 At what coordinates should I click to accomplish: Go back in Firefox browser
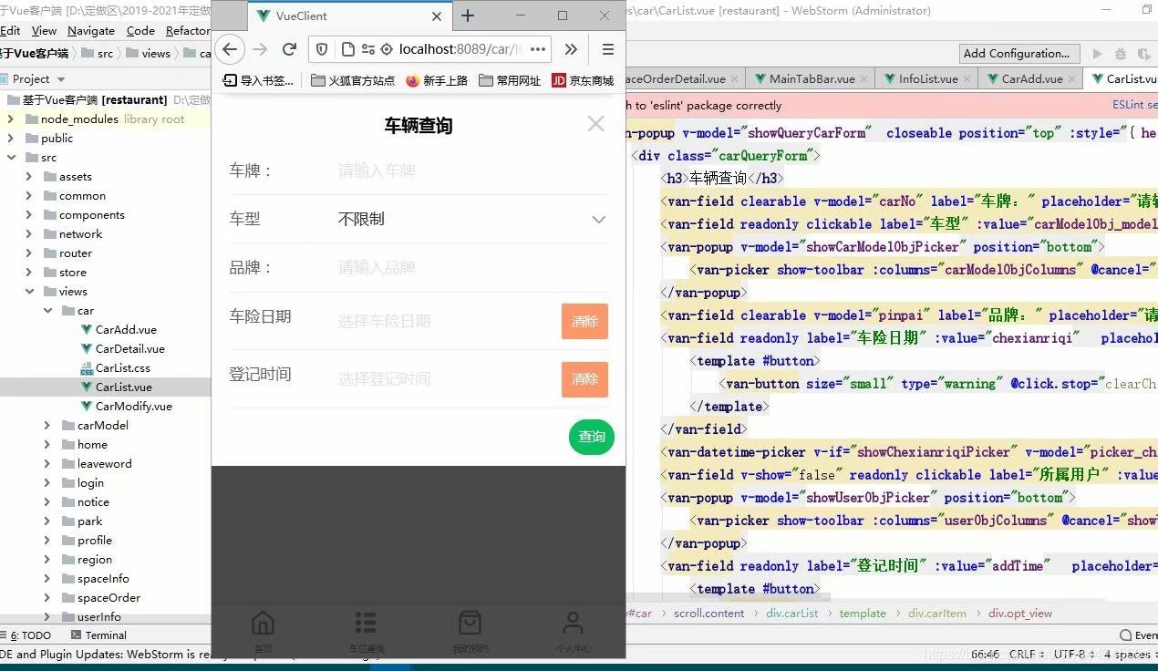pos(230,49)
